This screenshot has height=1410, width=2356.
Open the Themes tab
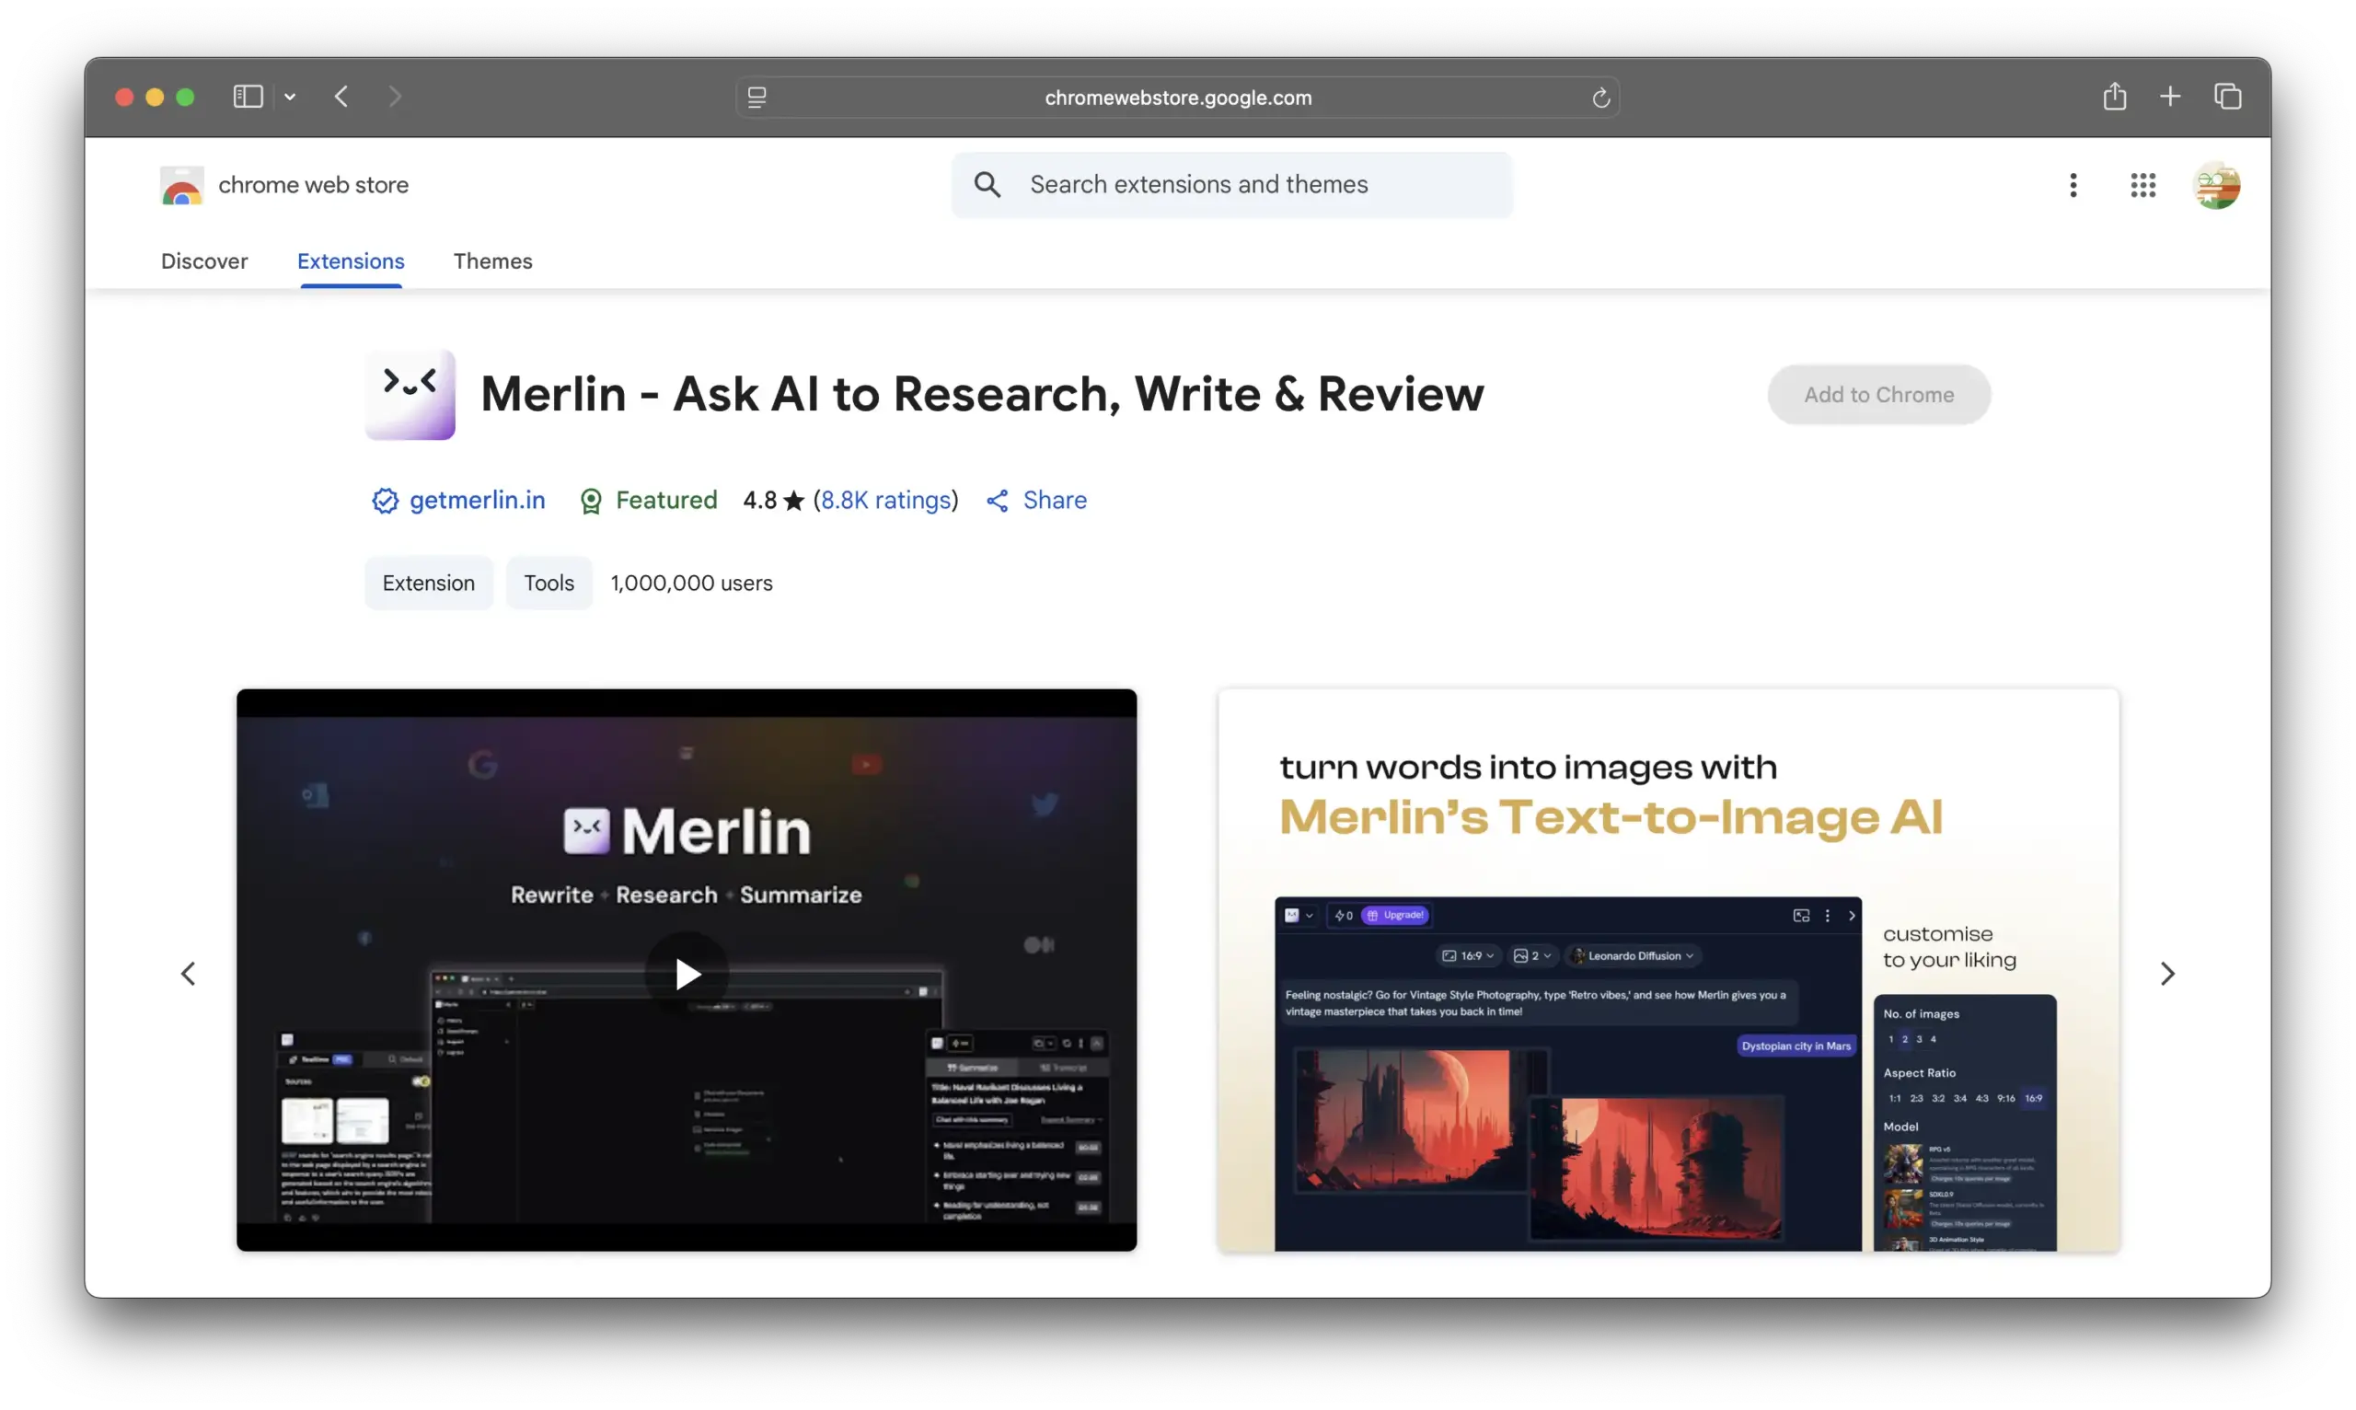[x=492, y=260]
